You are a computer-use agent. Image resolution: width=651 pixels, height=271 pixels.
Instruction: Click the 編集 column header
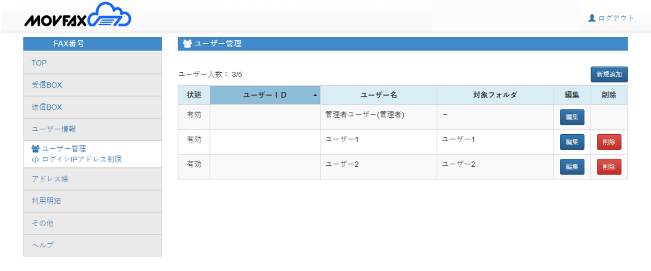pyautogui.click(x=572, y=95)
